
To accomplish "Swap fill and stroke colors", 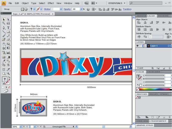I will [9, 77].
